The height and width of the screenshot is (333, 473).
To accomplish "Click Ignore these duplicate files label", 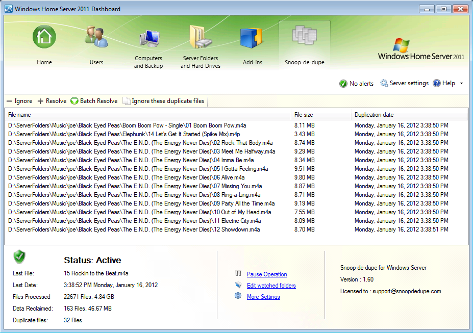I will tap(168, 101).
